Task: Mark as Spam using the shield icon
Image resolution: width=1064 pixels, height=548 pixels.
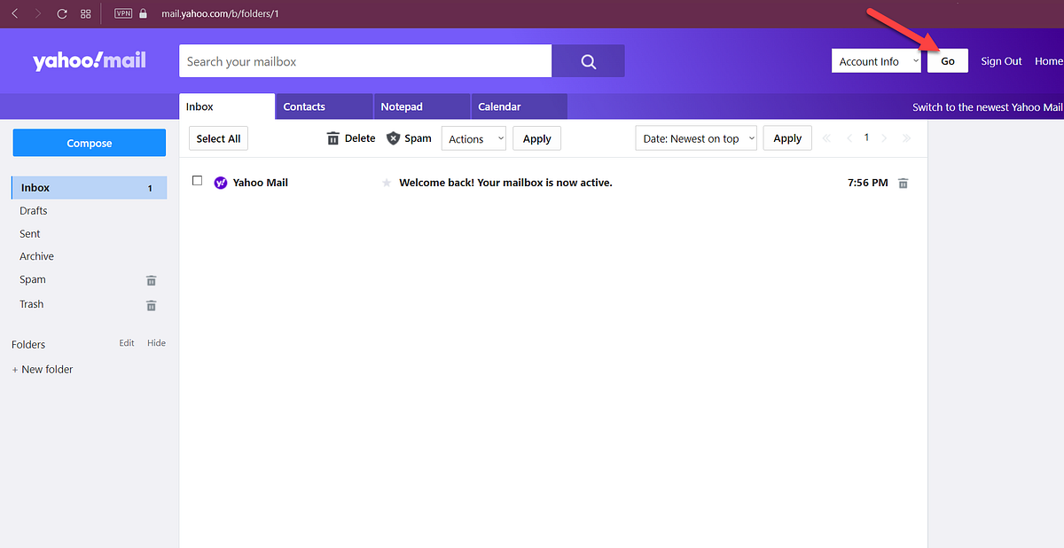Action: (x=394, y=138)
